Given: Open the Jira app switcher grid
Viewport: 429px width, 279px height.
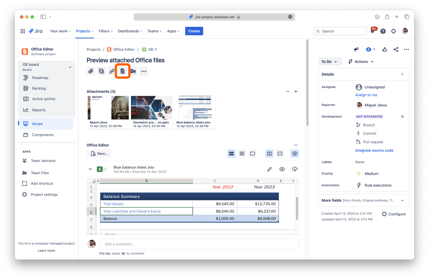Looking at the screenshot, I should point(23,31).
